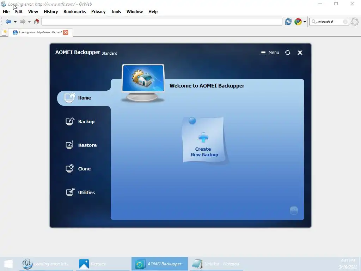Open the Edit menu in QtWeb
Image resolution: width=361 pixels, height=271 pixels.
(x=19, y=12)
